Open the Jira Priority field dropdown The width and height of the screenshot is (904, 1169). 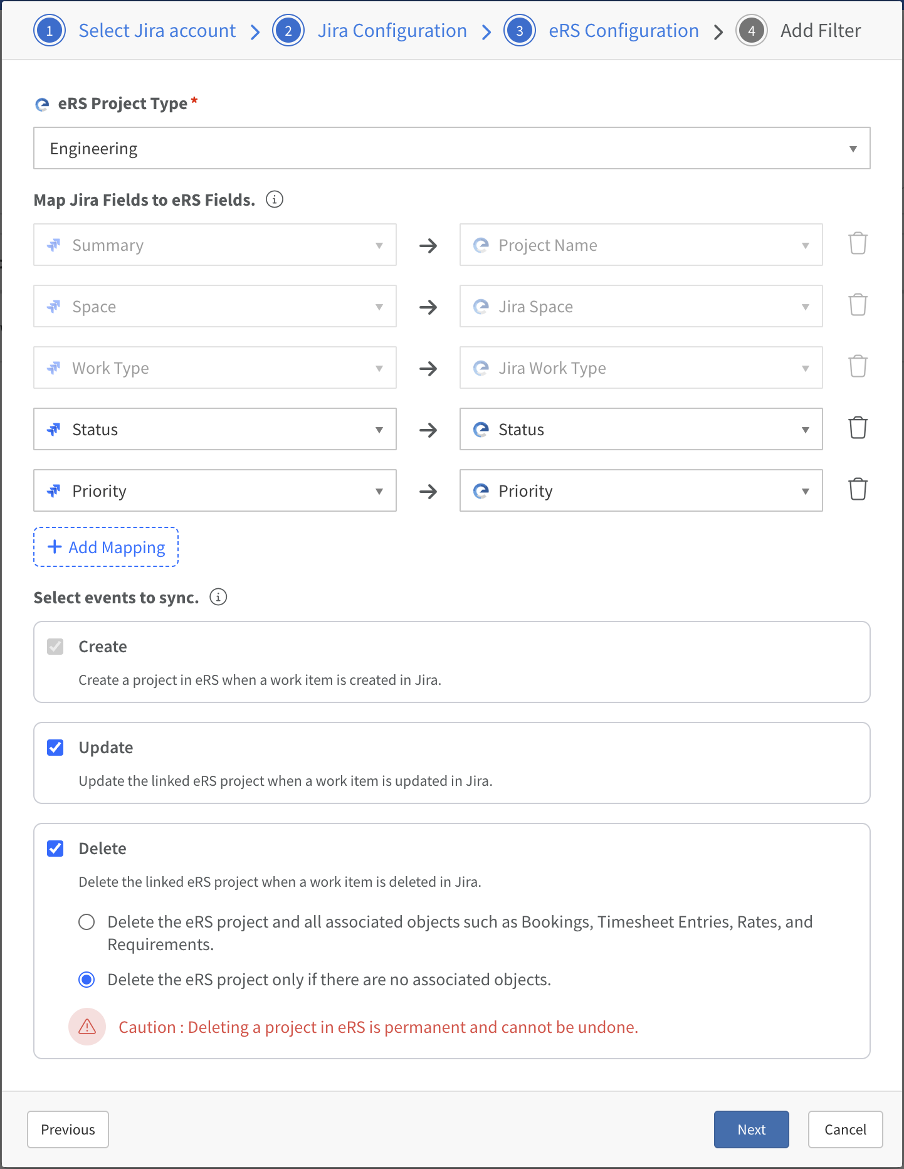pos(215,490)
